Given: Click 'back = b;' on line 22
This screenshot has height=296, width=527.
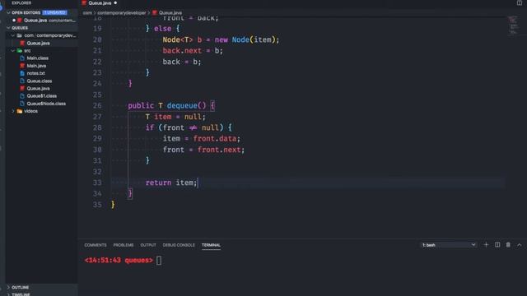Looking at the screenshot, I should coord(182,62).
